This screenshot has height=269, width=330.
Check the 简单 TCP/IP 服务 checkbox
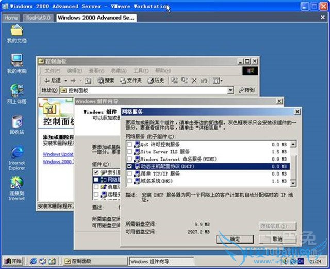(x=129, y=173)
